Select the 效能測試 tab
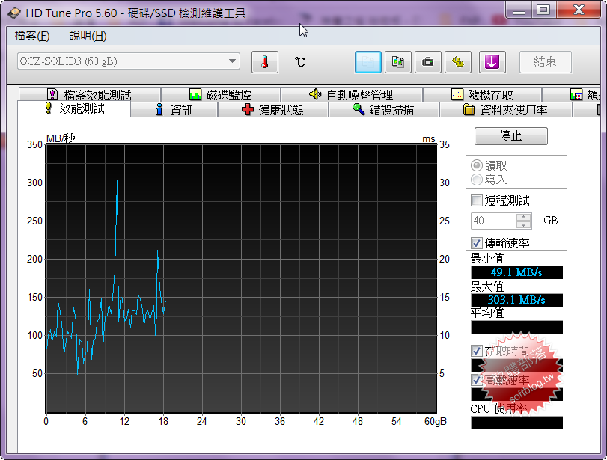This screenshot has height=460, width=607. click(74, 109)
